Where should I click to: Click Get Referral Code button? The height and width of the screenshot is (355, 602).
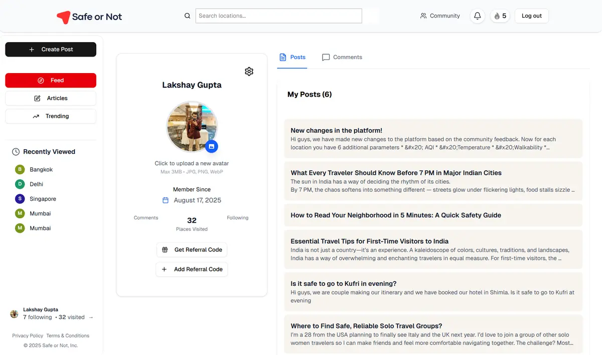click(192, 250)
